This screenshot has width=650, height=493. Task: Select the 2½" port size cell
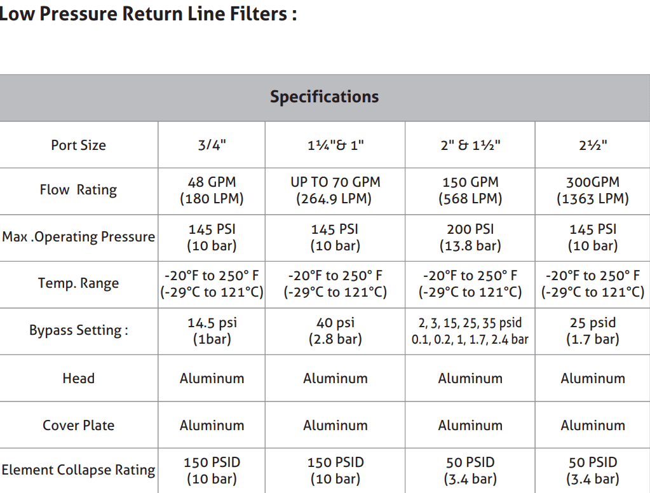593,145
